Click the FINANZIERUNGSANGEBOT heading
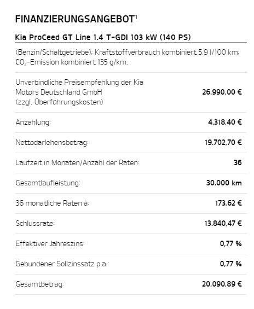This screenshot has height=309, width=254. 75,19
